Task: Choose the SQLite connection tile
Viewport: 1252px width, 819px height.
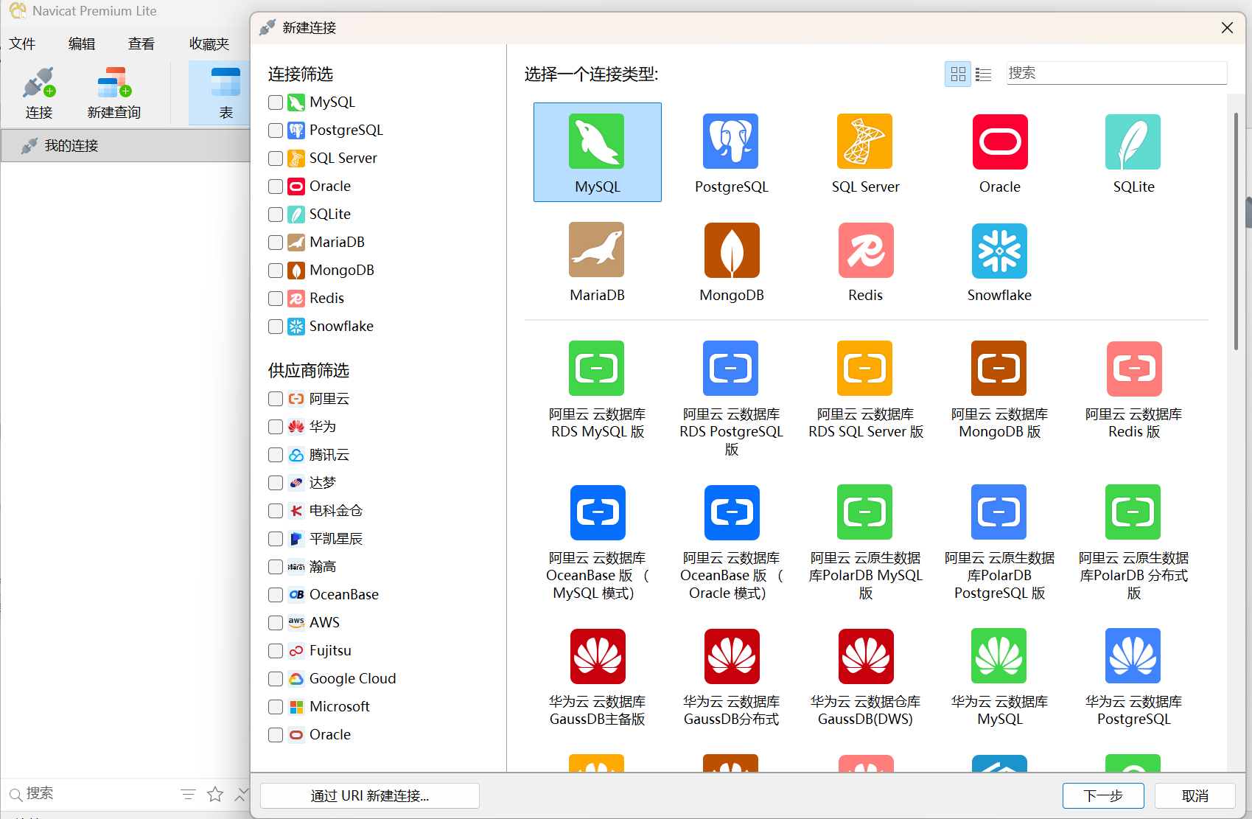Action: tap(1133, 152)
